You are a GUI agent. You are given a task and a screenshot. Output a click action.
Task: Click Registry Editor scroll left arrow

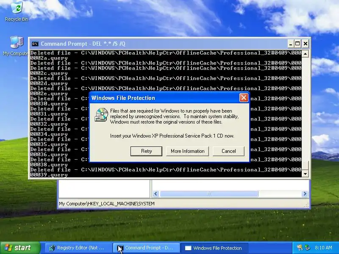[x=156, y=194]
